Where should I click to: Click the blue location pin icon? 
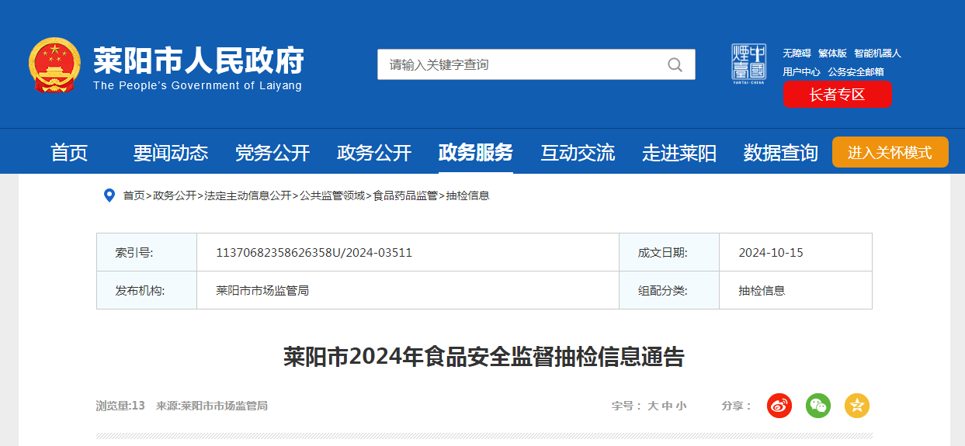tap(109, 195)
